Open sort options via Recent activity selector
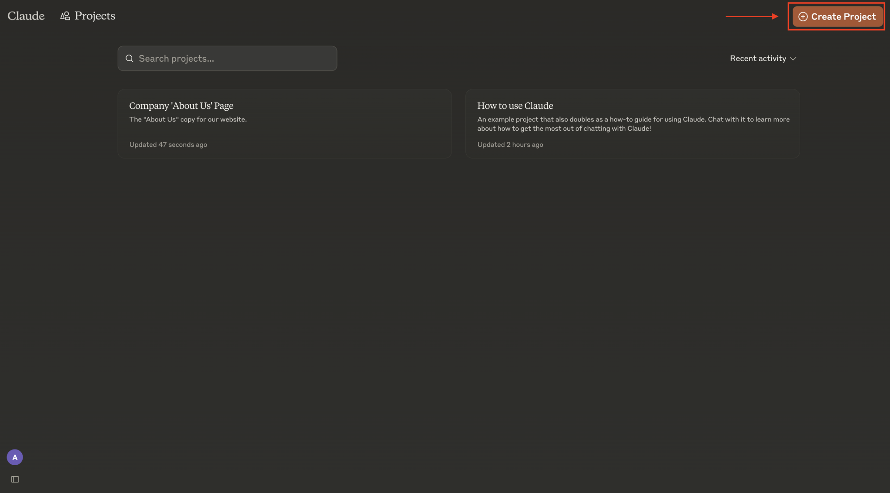Screen dimensions: 890x493 point(762,58)
